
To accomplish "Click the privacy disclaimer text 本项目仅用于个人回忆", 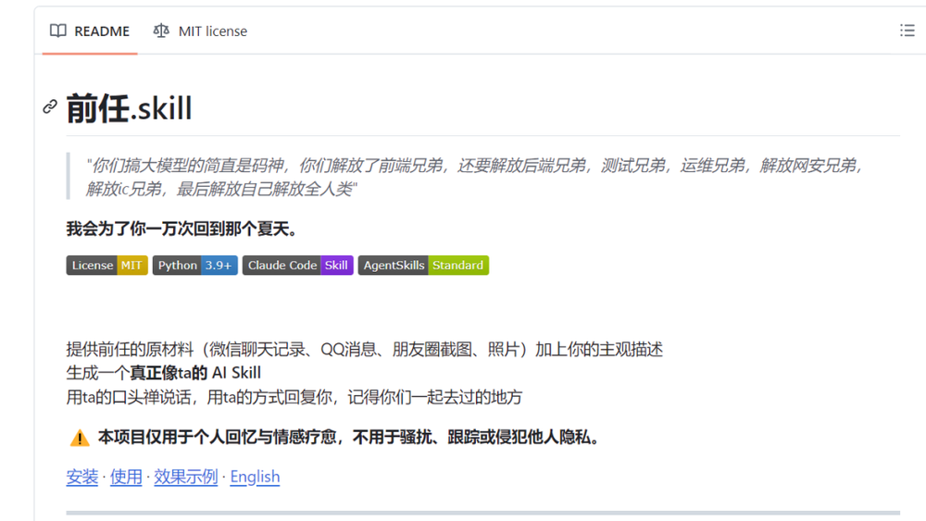I will 348,437.
